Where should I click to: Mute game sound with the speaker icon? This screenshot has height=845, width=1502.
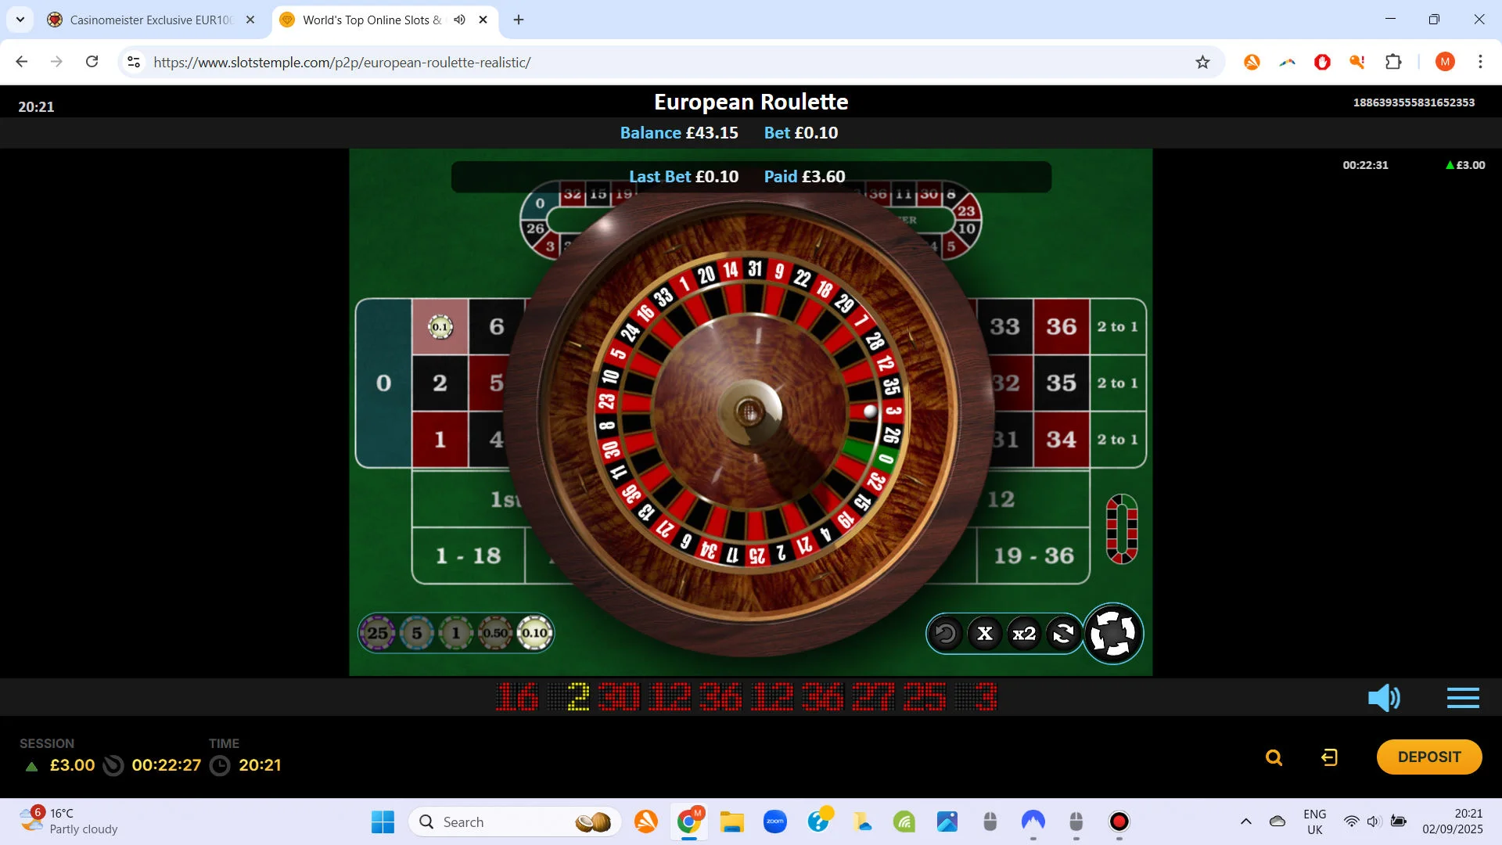tap(1383, 697)
